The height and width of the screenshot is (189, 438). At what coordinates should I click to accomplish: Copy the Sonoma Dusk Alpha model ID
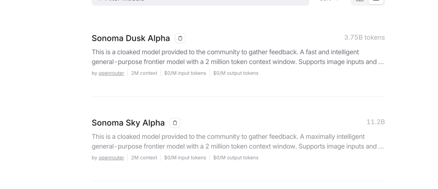pyautogui.click(x=180, y=38)
